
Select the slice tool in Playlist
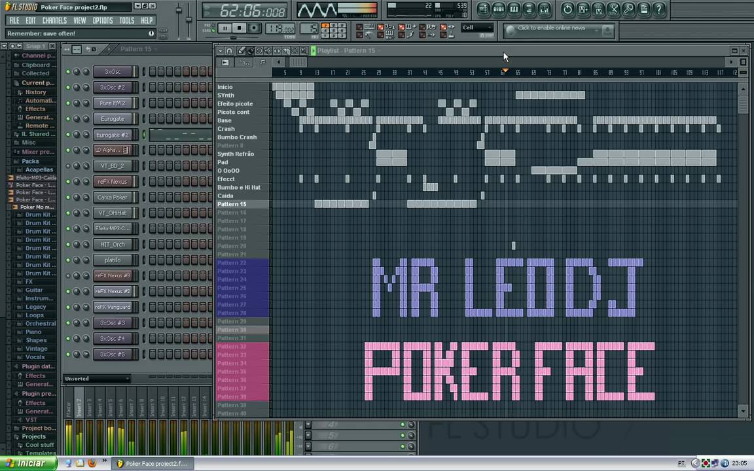pyautogui.click(x=286, y=50)
